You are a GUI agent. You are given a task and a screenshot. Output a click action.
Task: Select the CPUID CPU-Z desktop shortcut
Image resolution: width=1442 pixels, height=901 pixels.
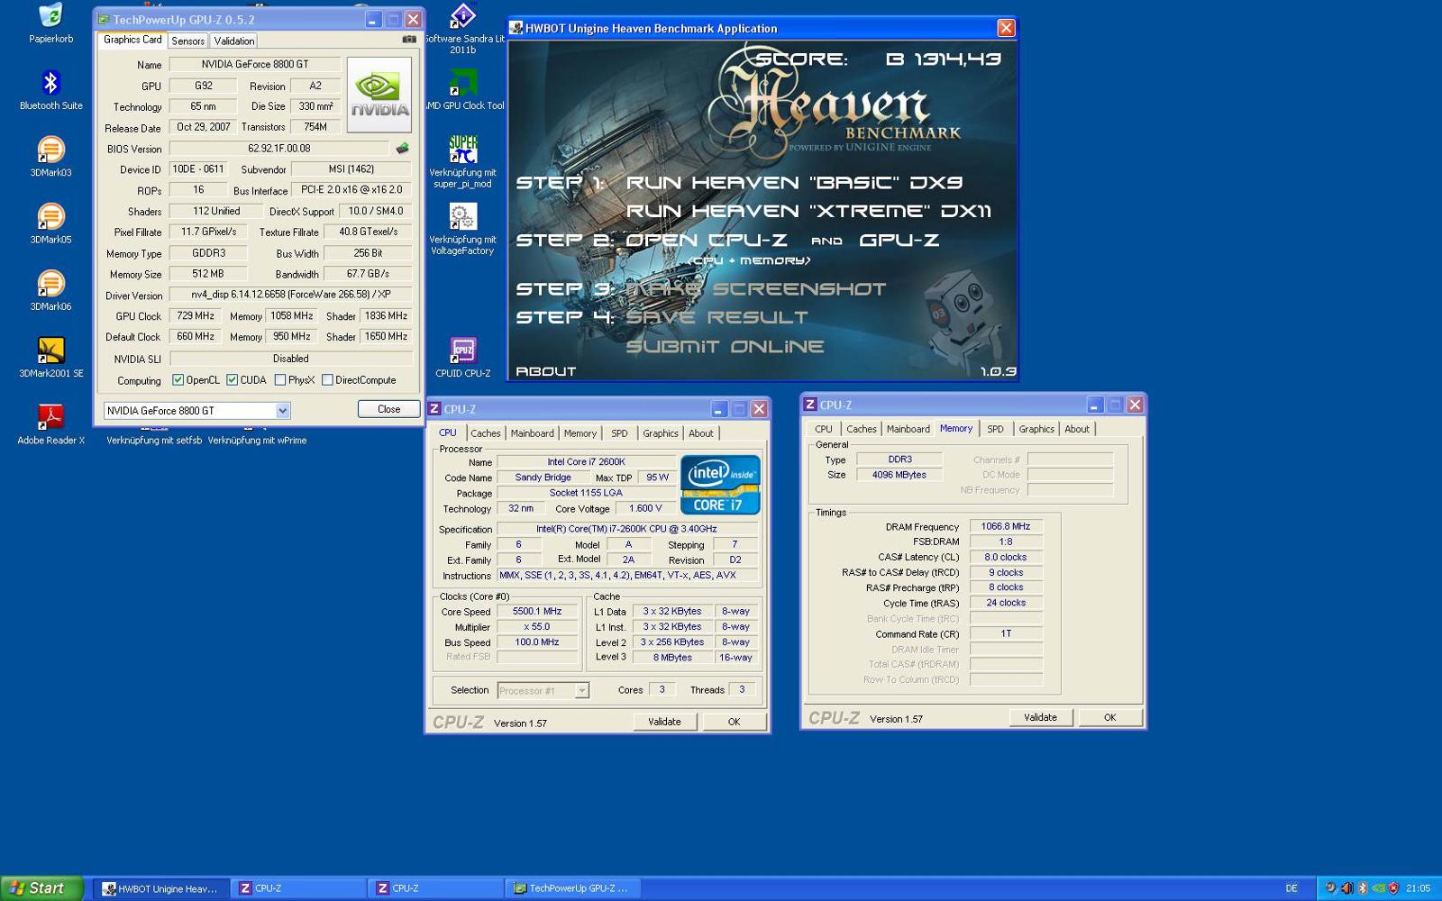click(463, 350)
